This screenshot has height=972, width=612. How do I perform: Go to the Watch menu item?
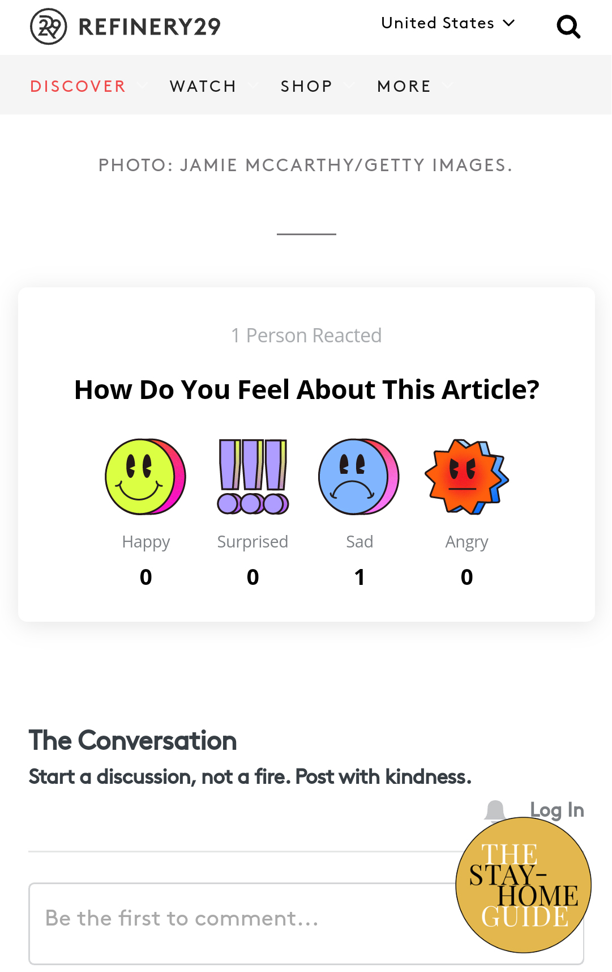click(203, 86)
